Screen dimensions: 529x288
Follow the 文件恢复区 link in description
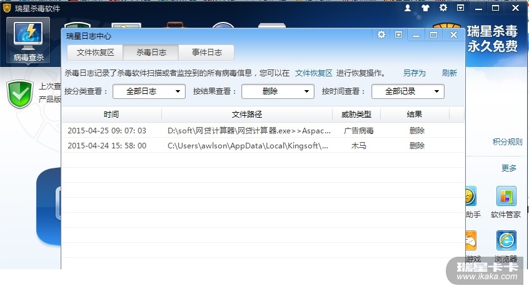(x=313, y=73)
